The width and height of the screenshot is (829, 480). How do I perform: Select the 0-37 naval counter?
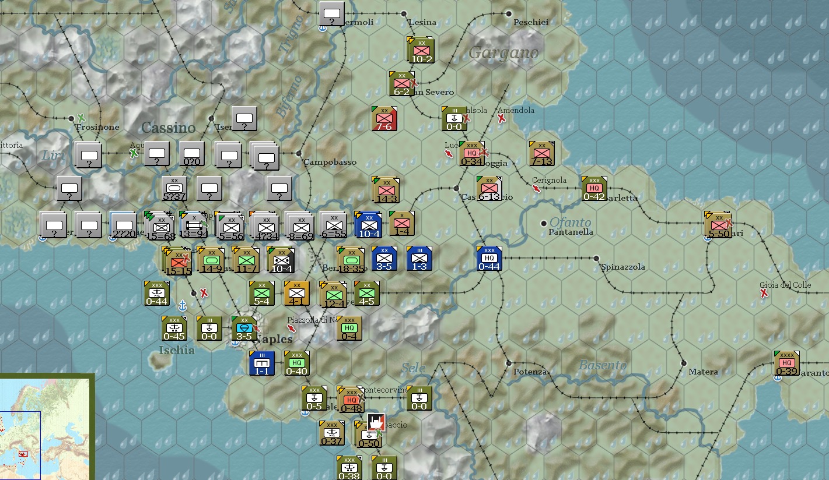[x=332, y=433]
